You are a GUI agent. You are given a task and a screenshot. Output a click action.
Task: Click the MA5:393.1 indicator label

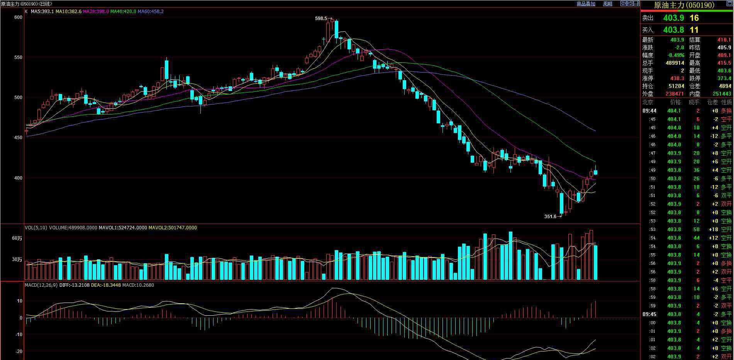42,12
